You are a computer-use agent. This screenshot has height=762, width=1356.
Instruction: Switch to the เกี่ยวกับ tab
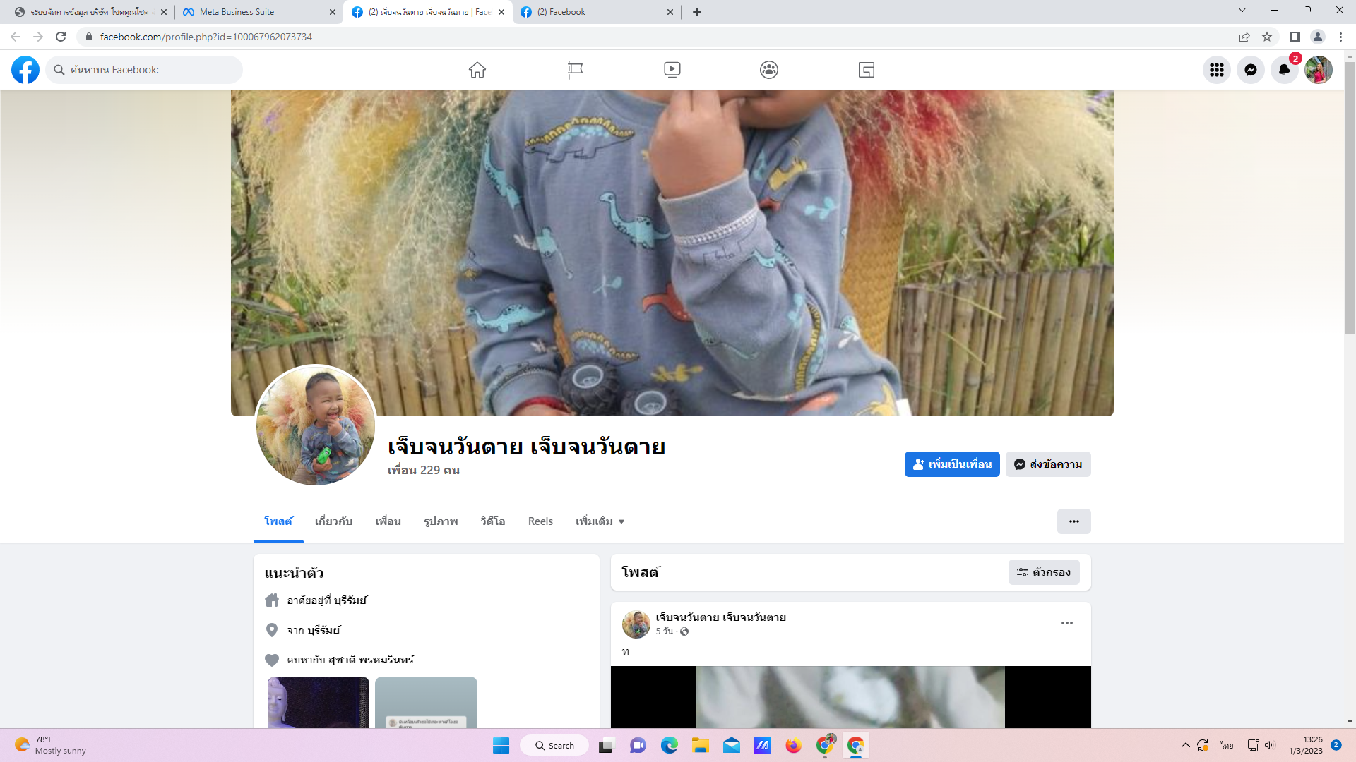click(333, 521)
